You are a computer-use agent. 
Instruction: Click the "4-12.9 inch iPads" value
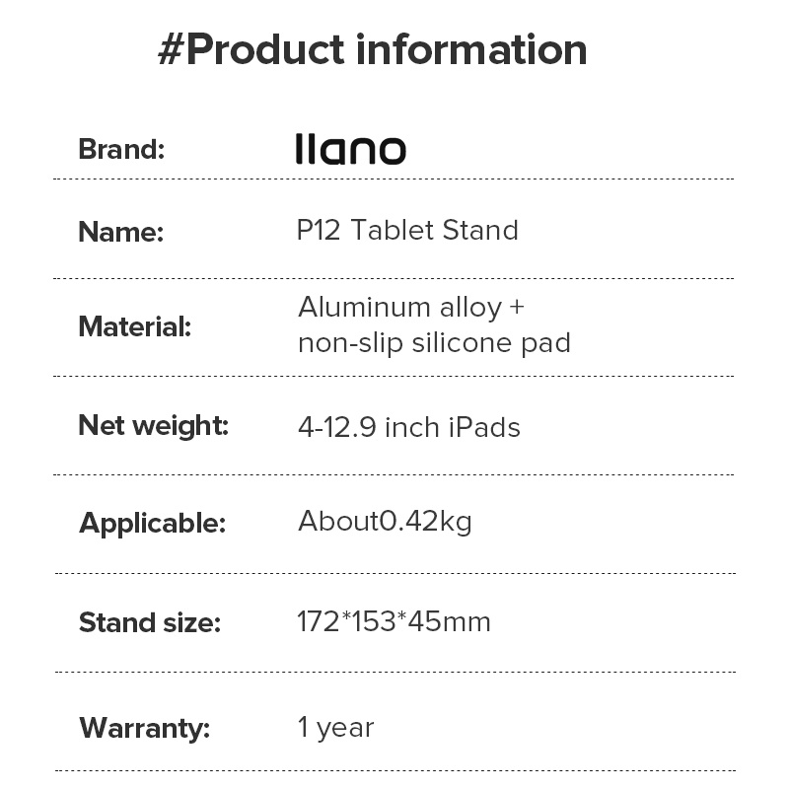[x=408, y=427]
